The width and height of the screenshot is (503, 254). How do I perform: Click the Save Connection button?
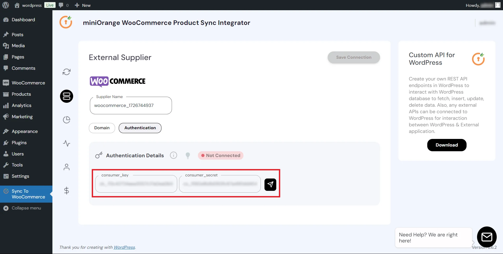[x=354, y=57]
